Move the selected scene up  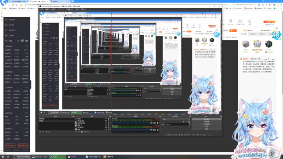click(46, 132)
